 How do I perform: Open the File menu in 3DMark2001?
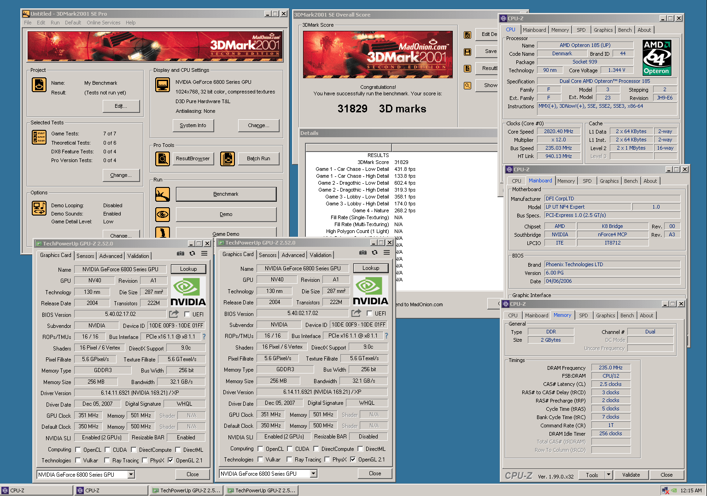tap(28, 23)
